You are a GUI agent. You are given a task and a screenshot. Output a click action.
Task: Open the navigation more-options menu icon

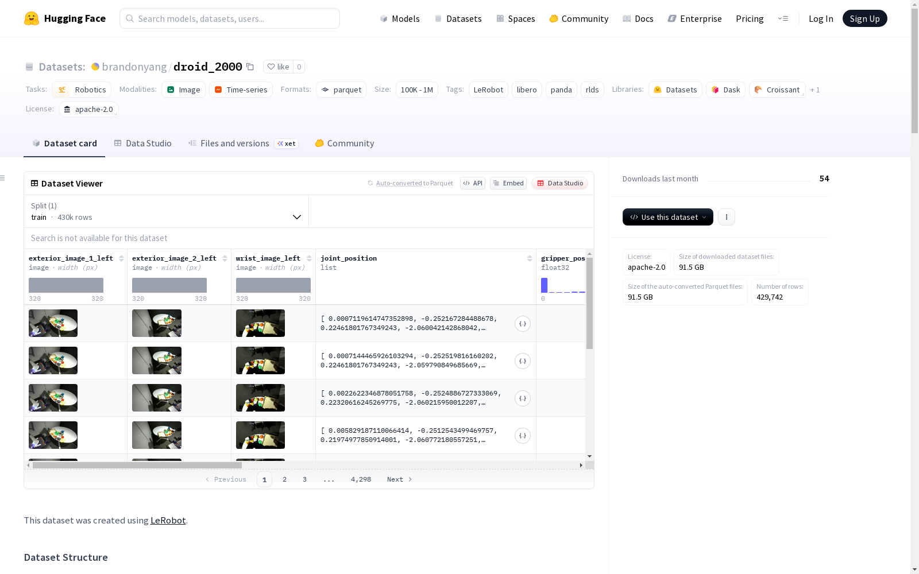(783, 18)
